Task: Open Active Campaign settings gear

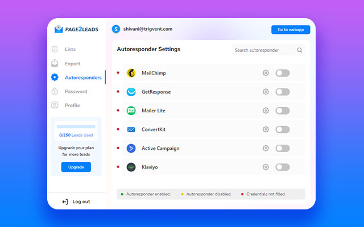Action: pos(266,148)
